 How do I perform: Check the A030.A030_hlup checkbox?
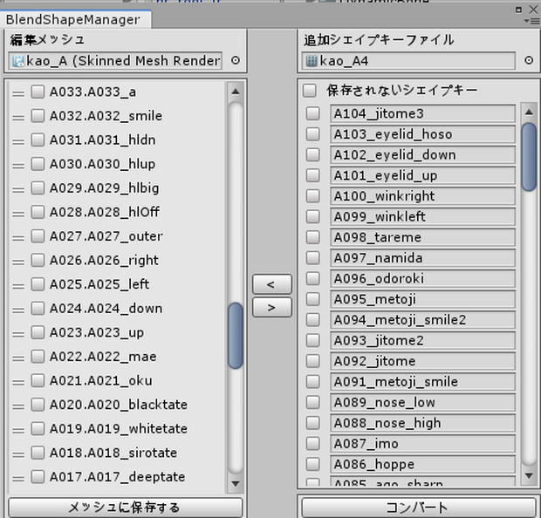click(x=38, y=164)
